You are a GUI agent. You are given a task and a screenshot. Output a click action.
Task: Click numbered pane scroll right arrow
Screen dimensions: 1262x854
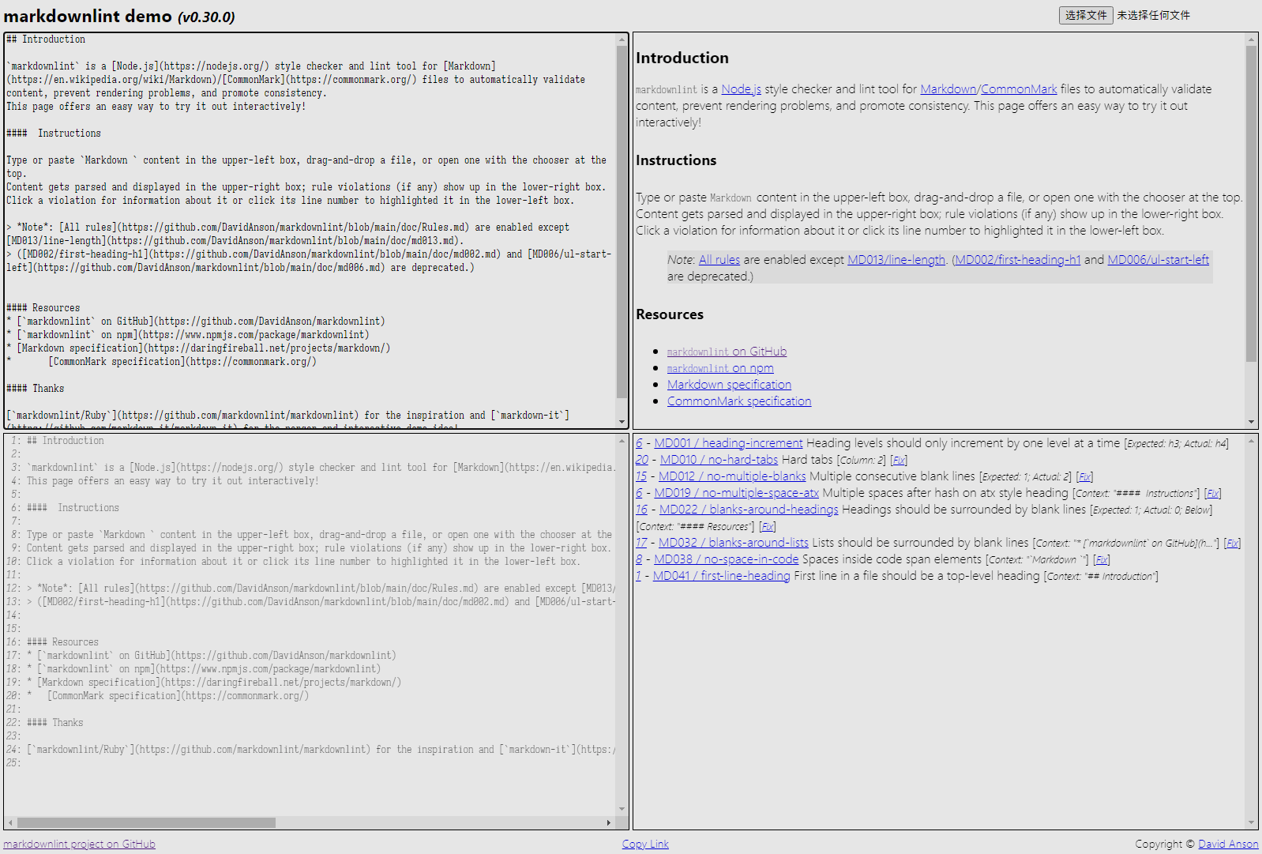click(x=609, y=822)
